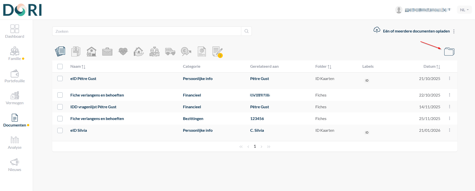The image size is (475, 191).
Task: Open the folder view icon
Action: [449, 51]
